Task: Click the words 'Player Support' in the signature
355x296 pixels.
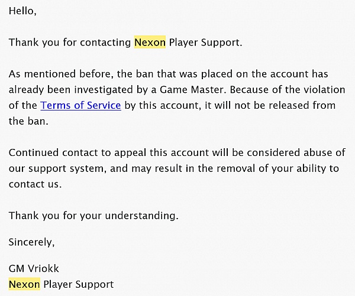Action: pyautogui.click(x=78, y=284)
